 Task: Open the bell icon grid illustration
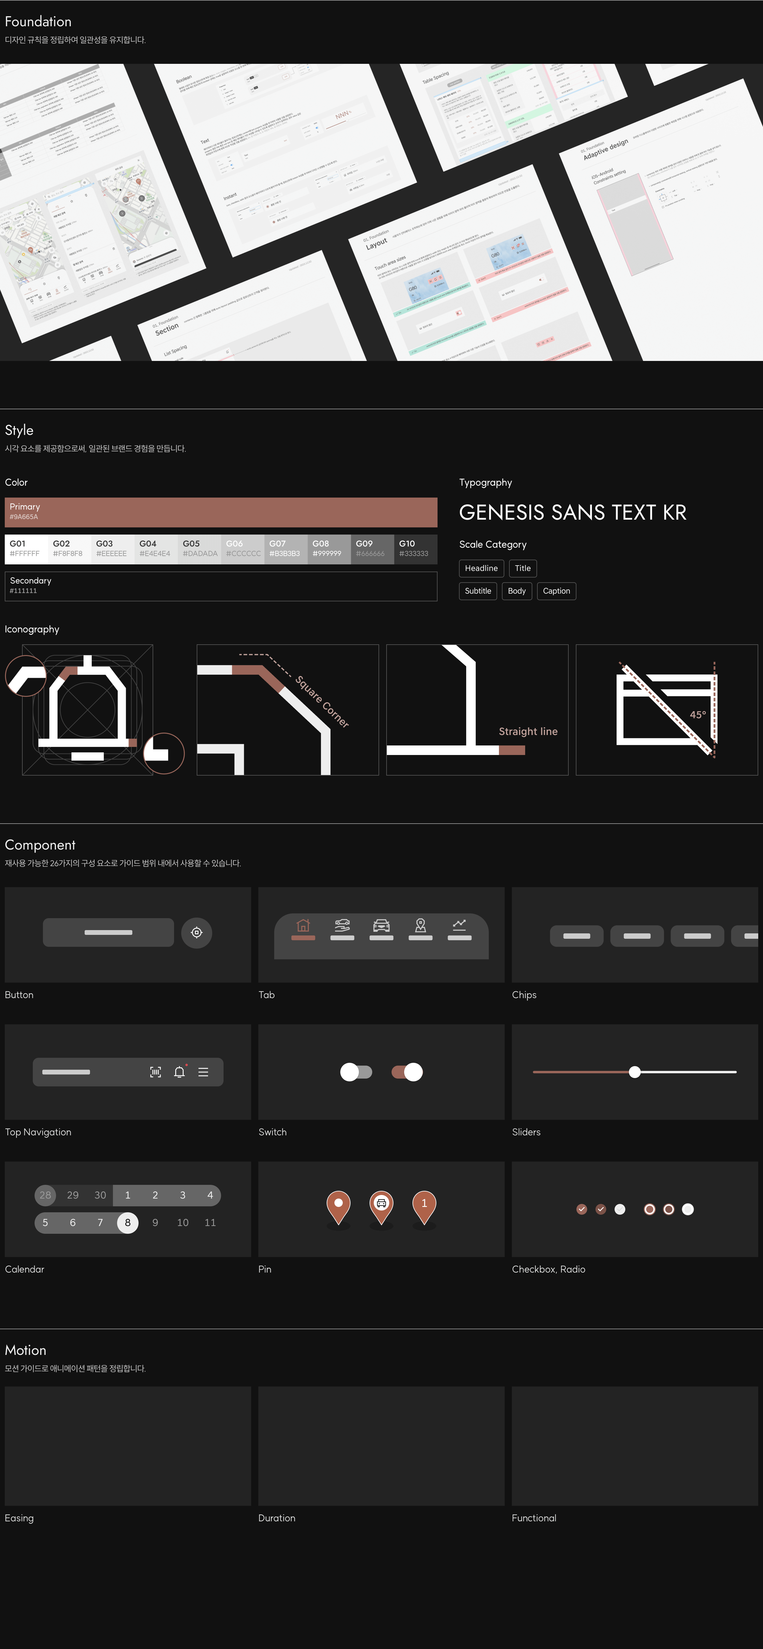(88, 710)
